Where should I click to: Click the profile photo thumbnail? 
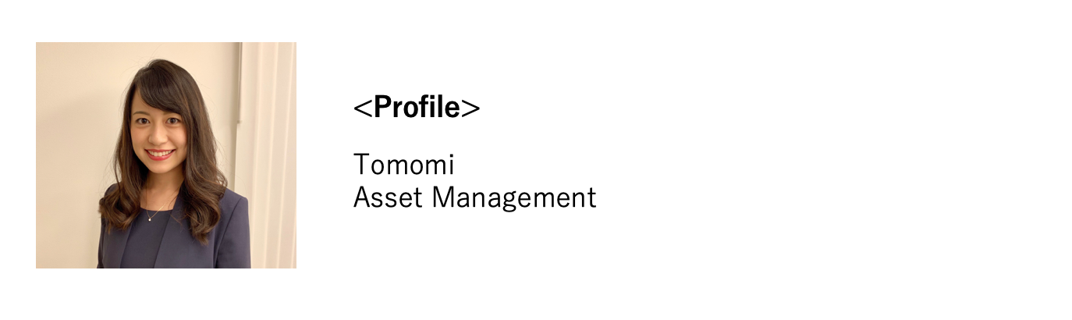pyautogui.click(x=165, y=155)
